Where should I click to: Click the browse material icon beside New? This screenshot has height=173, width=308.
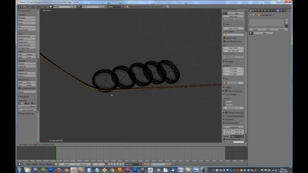(251, 33)
